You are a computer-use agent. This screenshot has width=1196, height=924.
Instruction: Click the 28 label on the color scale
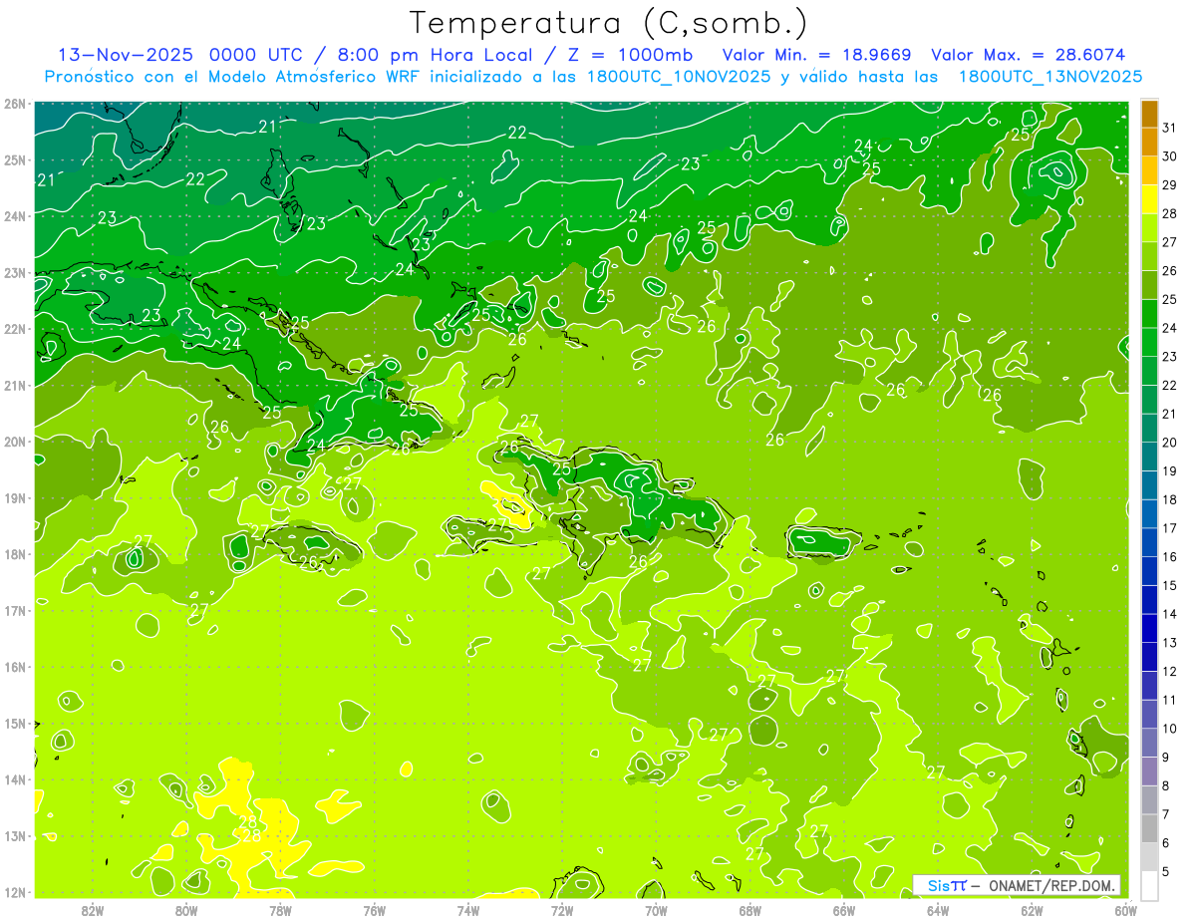1169,213
